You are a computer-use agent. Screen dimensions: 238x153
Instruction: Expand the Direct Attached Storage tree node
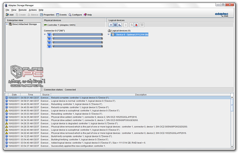tap(7, 24)
